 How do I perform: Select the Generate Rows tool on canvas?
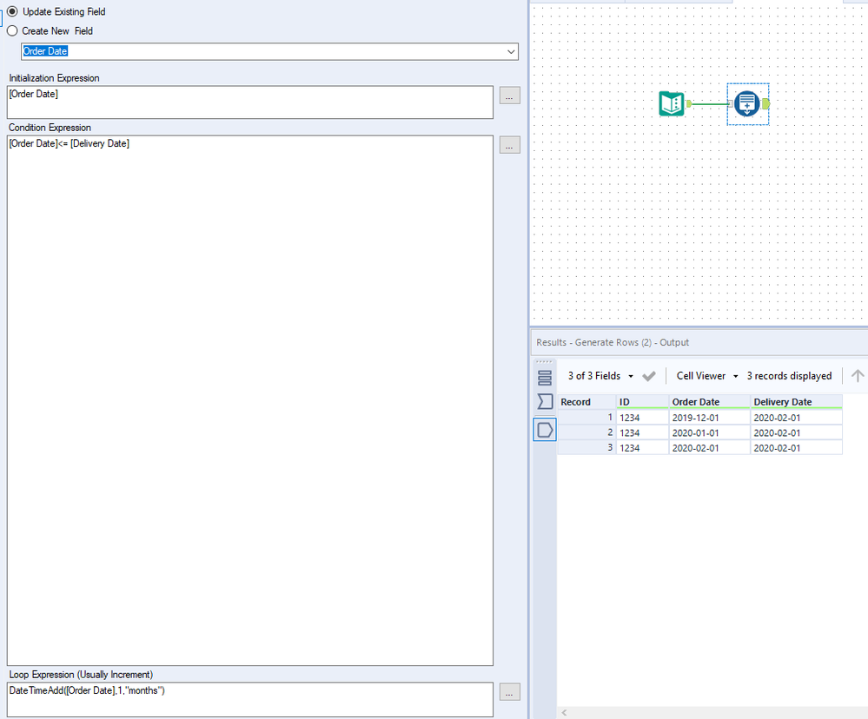pos(746,103)
